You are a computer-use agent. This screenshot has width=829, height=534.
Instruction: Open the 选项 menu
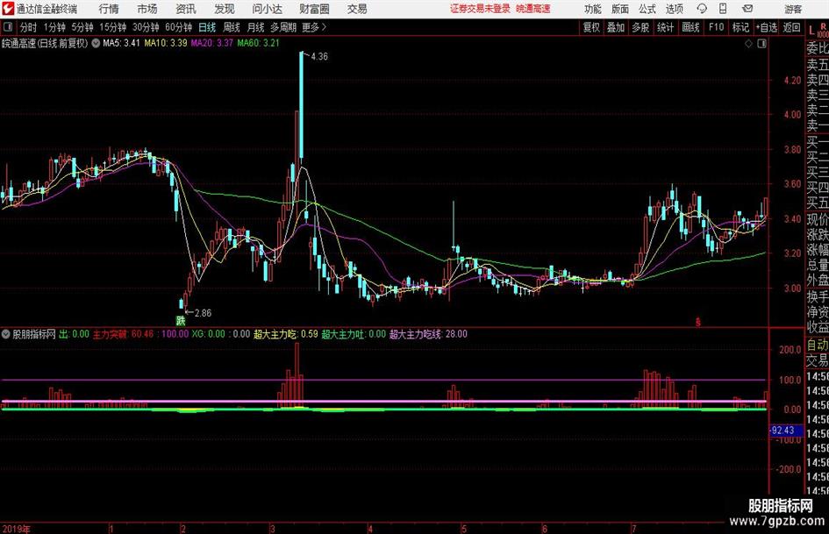coord(674,9)
